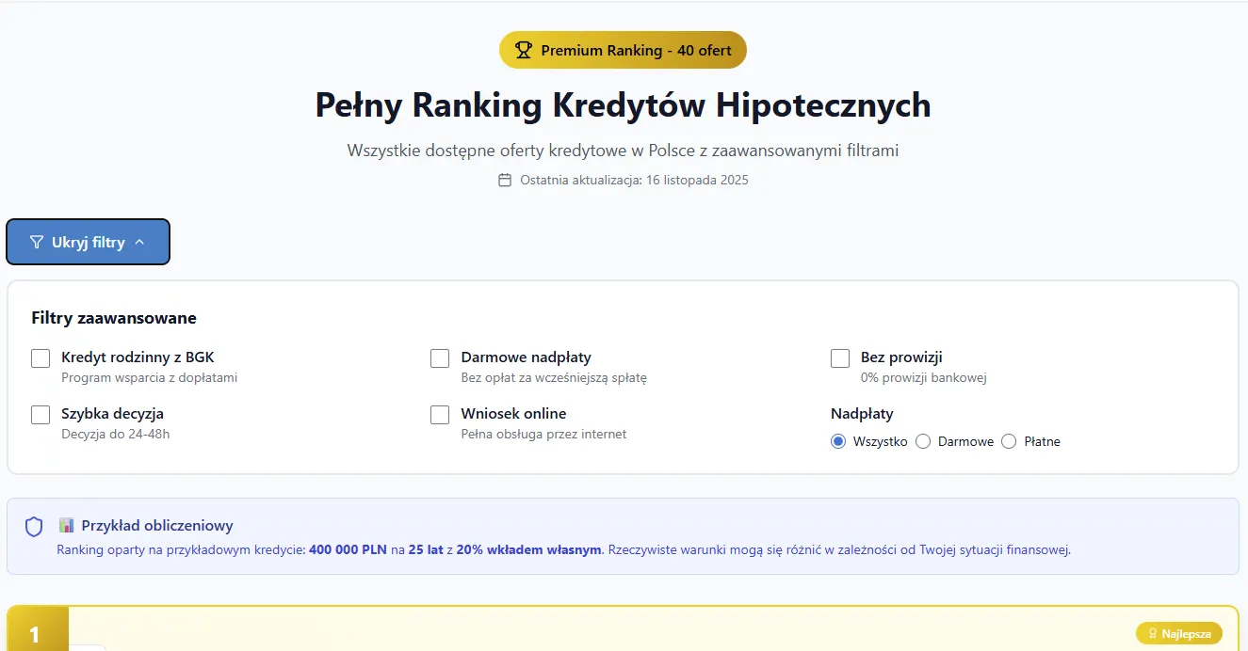Viewport: 1248px width, 651px height.
Task: Select the Wszystko radio button
Action: point(837,441)
